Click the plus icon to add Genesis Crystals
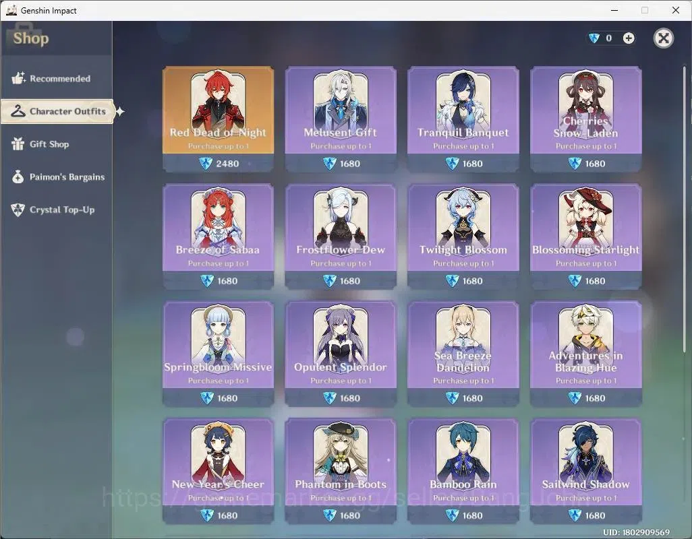This screenshot has width=692, height=539. pyautogui.click(x=629, y=38)
